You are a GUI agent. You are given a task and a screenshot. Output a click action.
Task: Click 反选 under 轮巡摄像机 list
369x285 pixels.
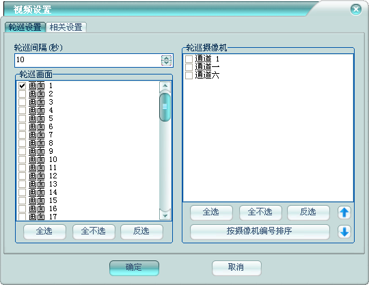(308, 213)
